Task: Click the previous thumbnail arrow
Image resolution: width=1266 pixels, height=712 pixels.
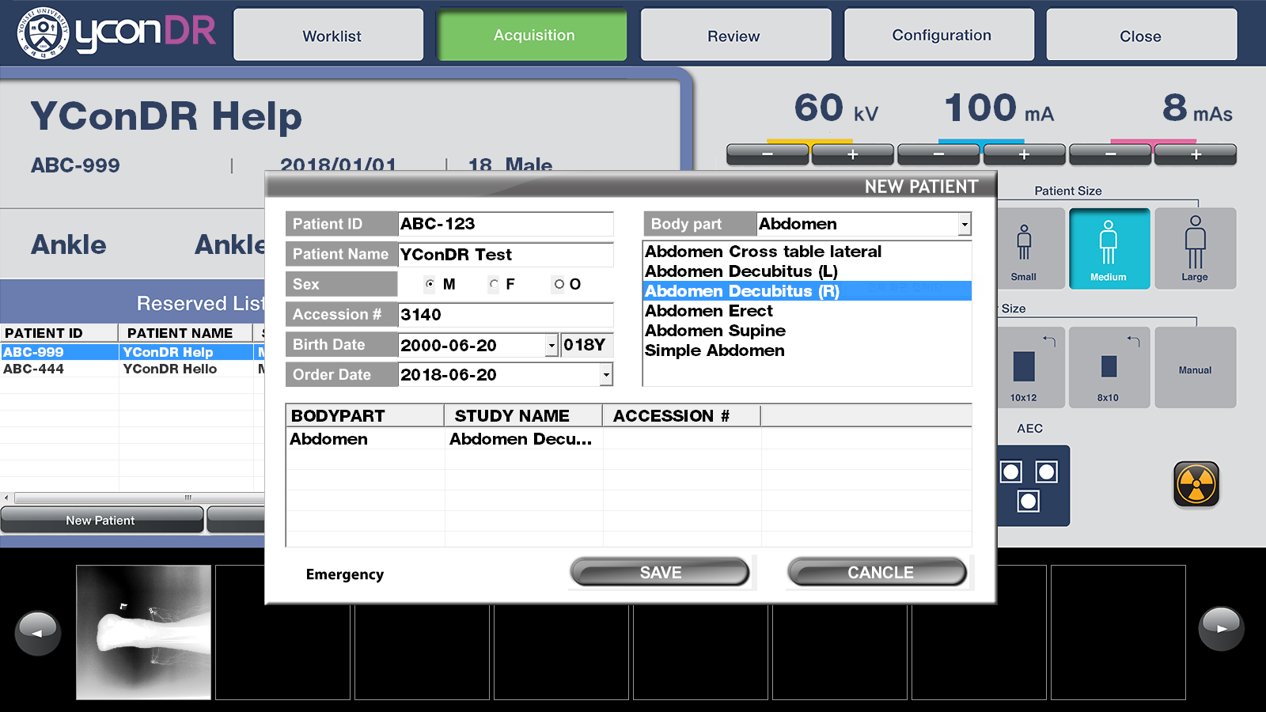Action: [38, 632]
